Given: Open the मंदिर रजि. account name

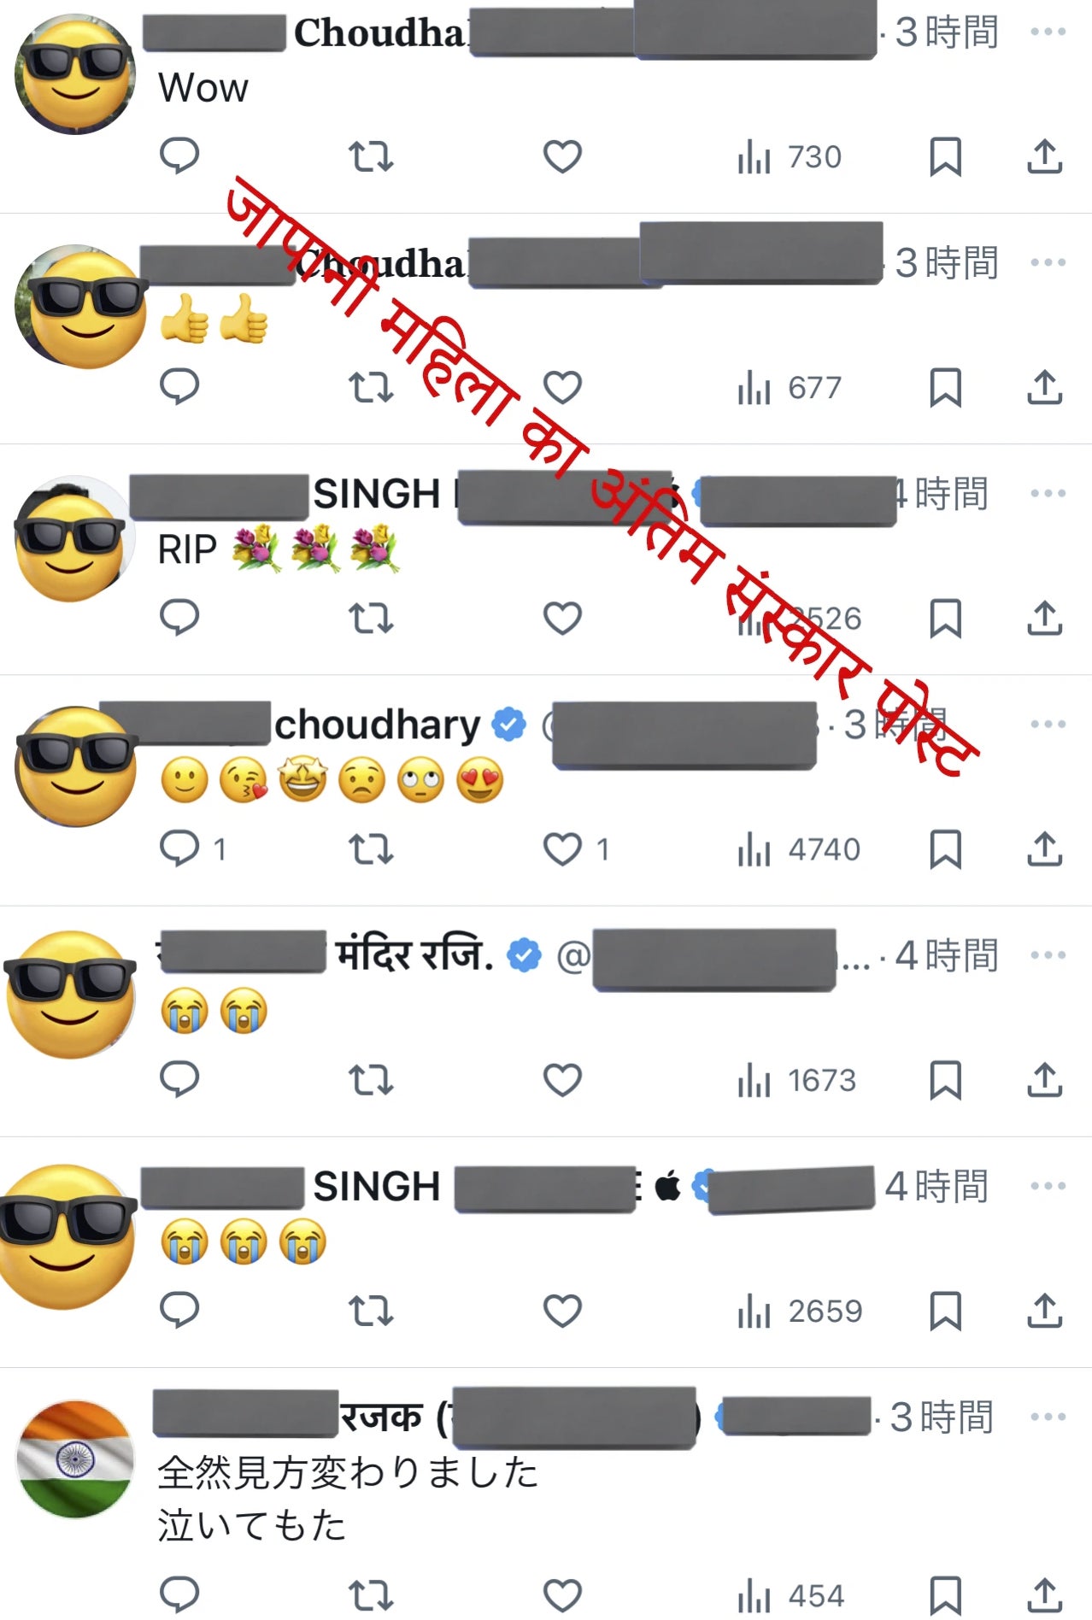Looking at the screenshot, I should pyautogui.click(x=414, y=955).
